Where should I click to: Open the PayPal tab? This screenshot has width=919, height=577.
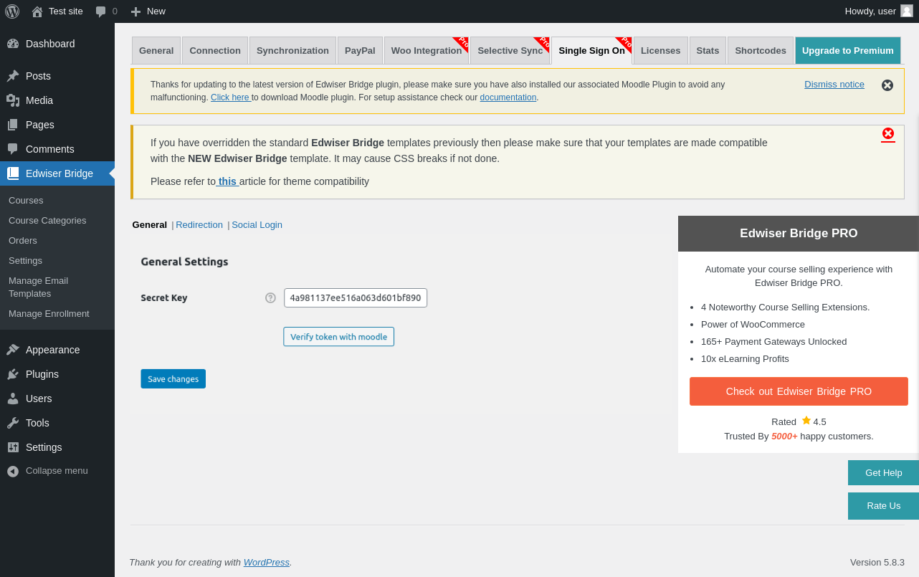pos(360,50)
